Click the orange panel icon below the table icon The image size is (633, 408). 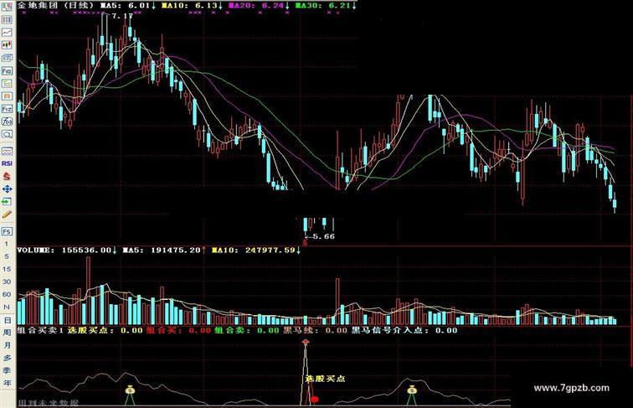pyautogui.click(x=7, y=96)
